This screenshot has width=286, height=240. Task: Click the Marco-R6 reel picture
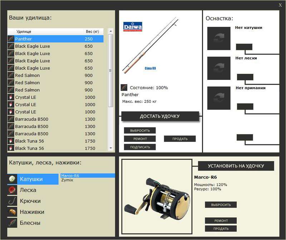click(x=157, y=198)
